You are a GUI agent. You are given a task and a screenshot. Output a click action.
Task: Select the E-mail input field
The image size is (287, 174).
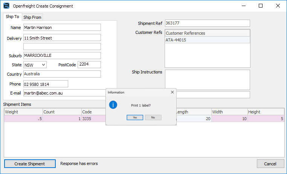[x=64, y=93]
